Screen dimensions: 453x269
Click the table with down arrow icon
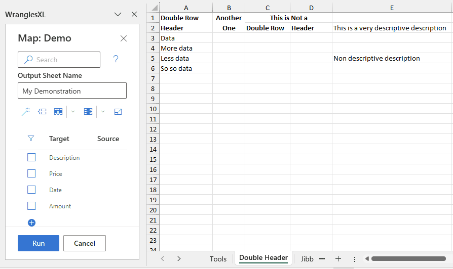[x=58, y=112]
